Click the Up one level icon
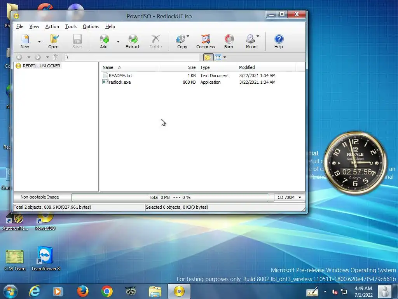398x299 pixels. 55,57
